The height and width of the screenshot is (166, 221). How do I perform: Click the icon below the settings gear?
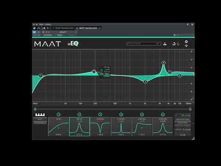186,46
